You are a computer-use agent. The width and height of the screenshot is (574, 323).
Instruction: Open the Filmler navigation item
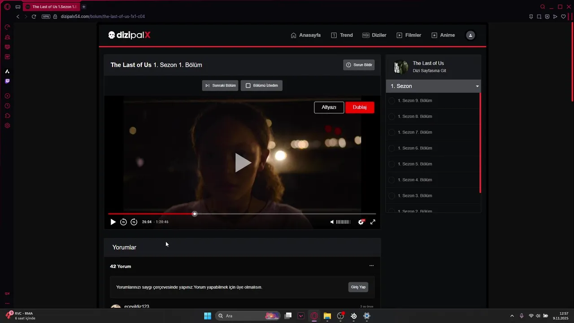[409, 35]
